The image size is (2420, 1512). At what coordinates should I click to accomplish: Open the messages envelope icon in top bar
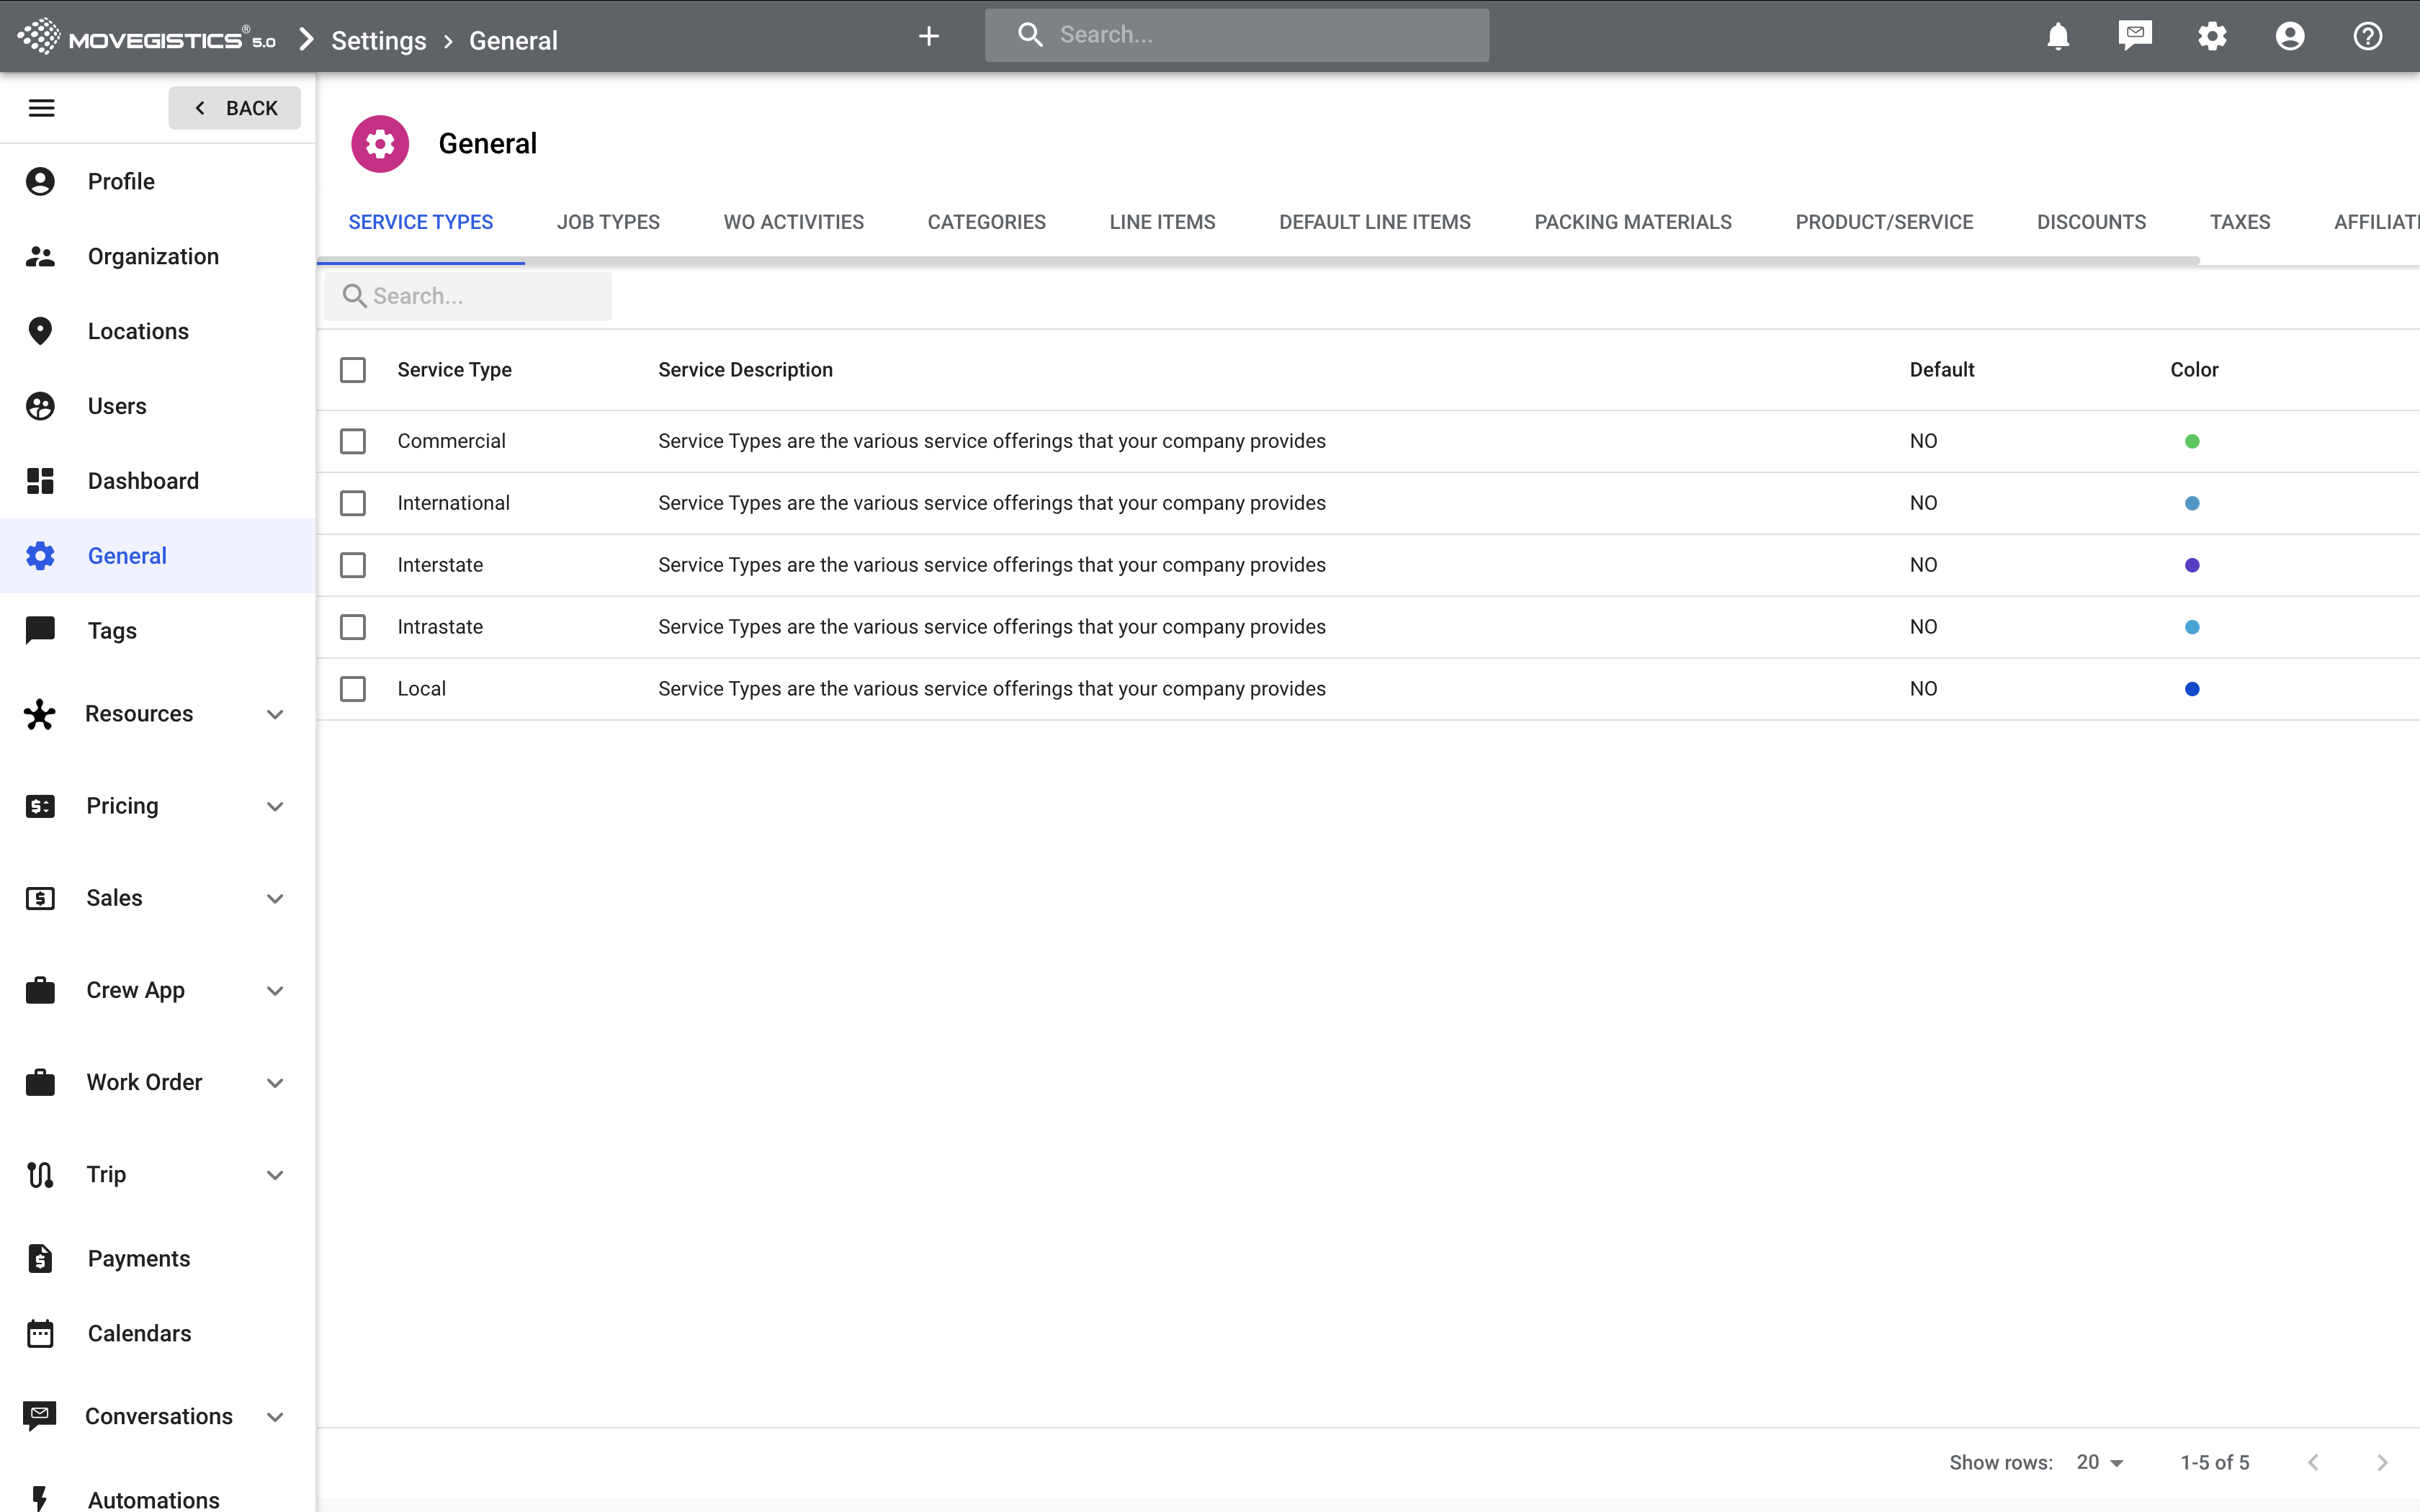coord(2134,36)
